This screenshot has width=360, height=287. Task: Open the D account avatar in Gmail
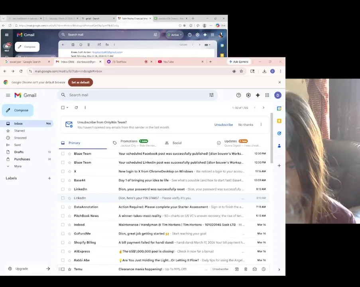[x=278, y=95]
